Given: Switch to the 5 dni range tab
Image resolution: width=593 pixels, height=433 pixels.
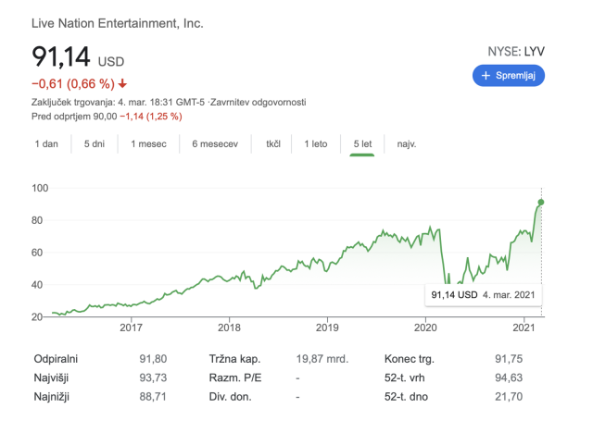Looking at the screenshot, I should (x=95, y=144).
